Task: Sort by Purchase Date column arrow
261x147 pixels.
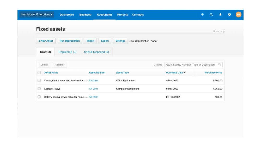Action: click(x=184, y=73)
